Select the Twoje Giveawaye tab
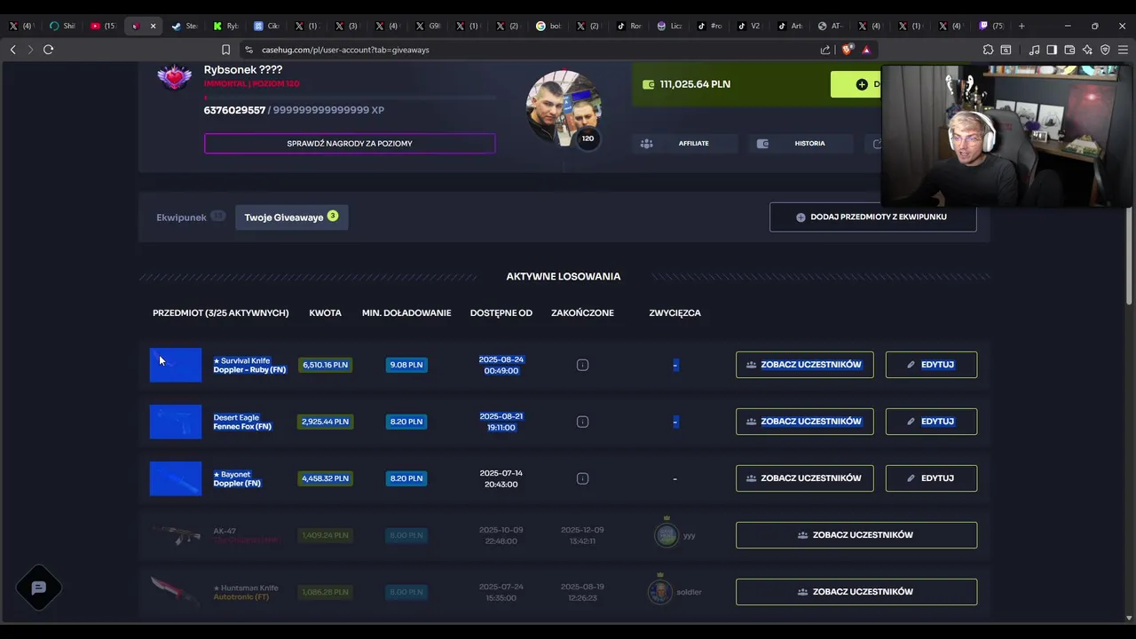The width and height of the screenshot is (1136, 639). point(291,217)
